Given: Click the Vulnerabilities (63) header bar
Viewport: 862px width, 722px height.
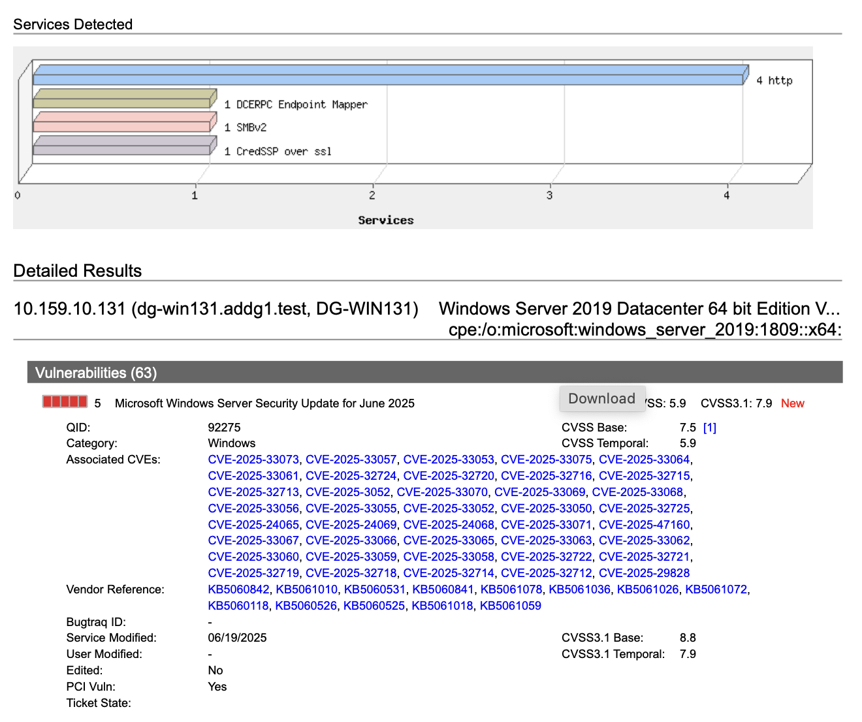Looking at the screenshot, I should coord(435,373).
